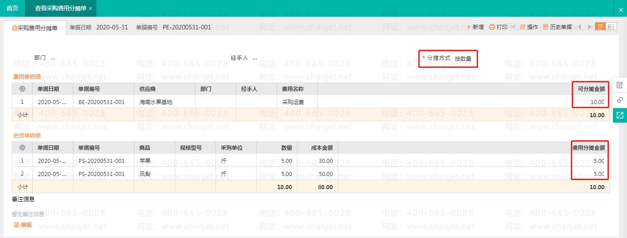Switch to the 首页 tab

click(12, 8)
